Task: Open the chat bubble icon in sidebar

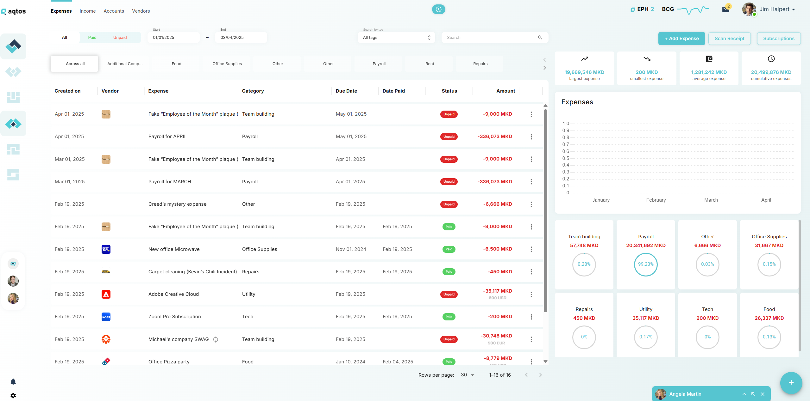Action: tap(13, 264)
